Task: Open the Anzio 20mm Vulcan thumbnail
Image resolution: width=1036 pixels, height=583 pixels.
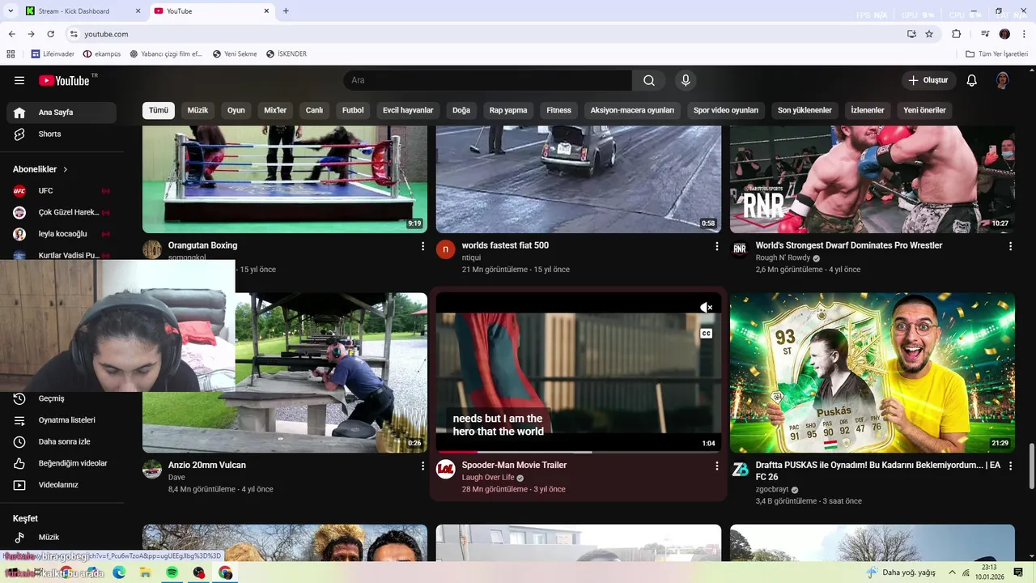Action: (332, 372)
